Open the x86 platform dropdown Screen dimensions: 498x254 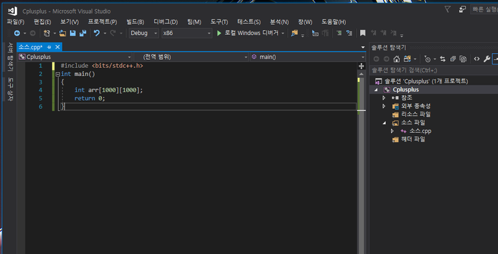tap(187, 33)
